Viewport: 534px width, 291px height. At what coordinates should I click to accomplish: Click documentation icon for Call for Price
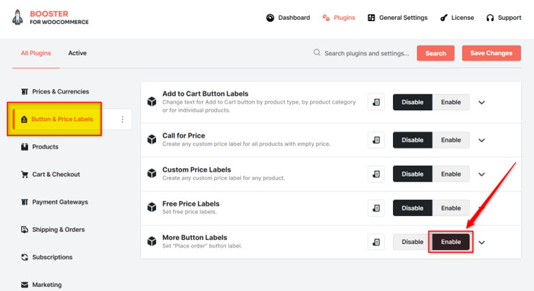point(376,140)
